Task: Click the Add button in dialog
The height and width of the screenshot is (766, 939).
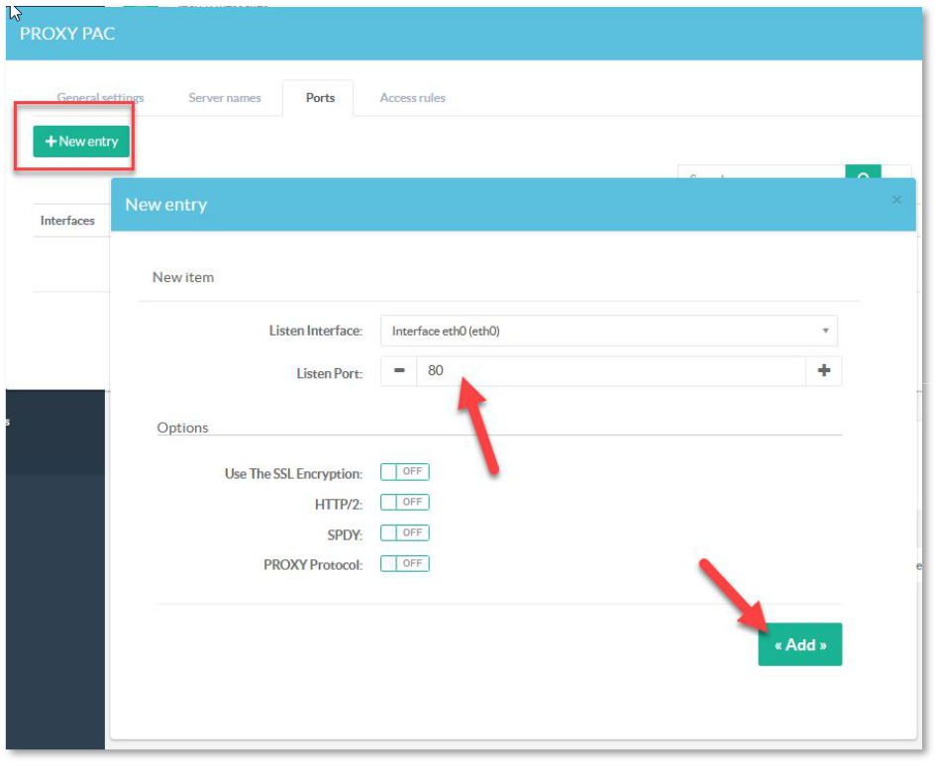Action: [799, 644]
